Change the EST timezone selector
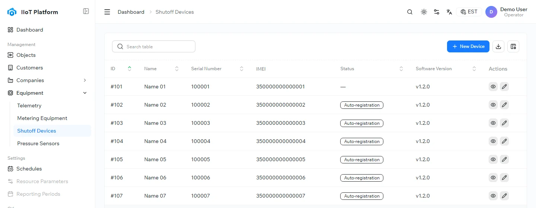Viewport: 536px width, 208px height. [x=469, y=12]
